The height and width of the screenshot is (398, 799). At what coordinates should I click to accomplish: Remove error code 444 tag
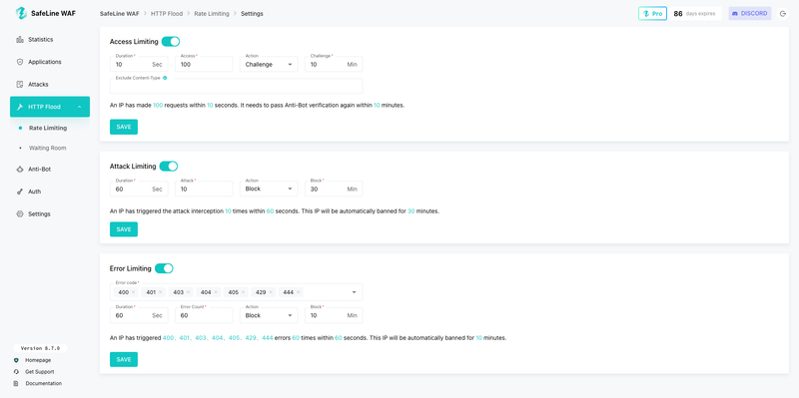click(x=298, y=292)
